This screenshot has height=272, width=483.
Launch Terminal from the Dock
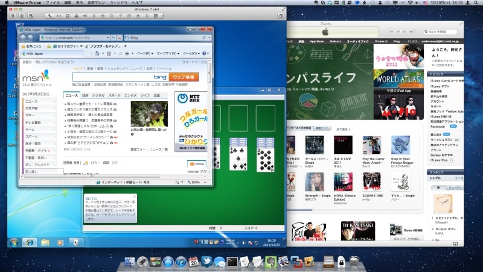[232, 262]
